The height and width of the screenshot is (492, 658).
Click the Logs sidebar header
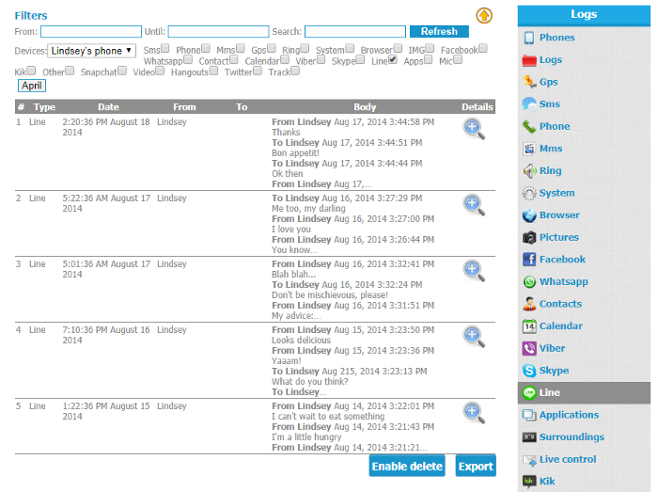[x=584, y=15]
